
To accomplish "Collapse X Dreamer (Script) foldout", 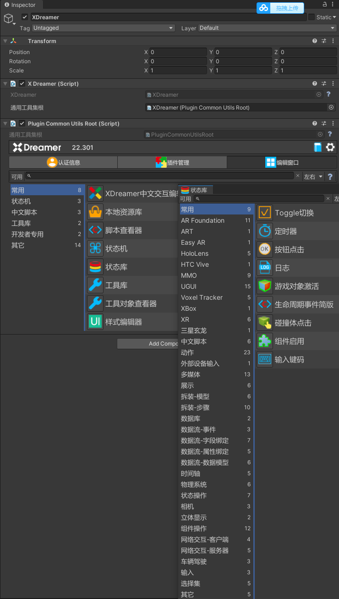I will [x=5, y=84].
